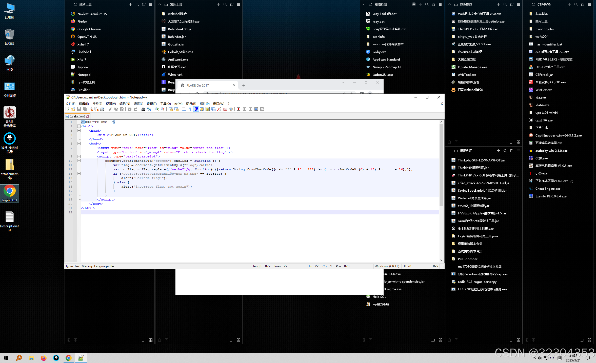Click the plus button in the 扫描检测 panel
Screen dimensions: 596x363
pos(420,4)
